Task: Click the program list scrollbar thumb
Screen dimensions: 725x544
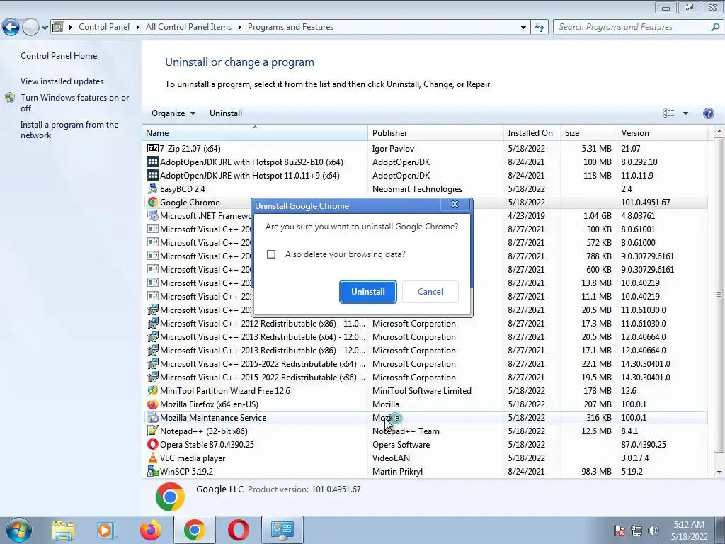Action: (x=719, y=294)
